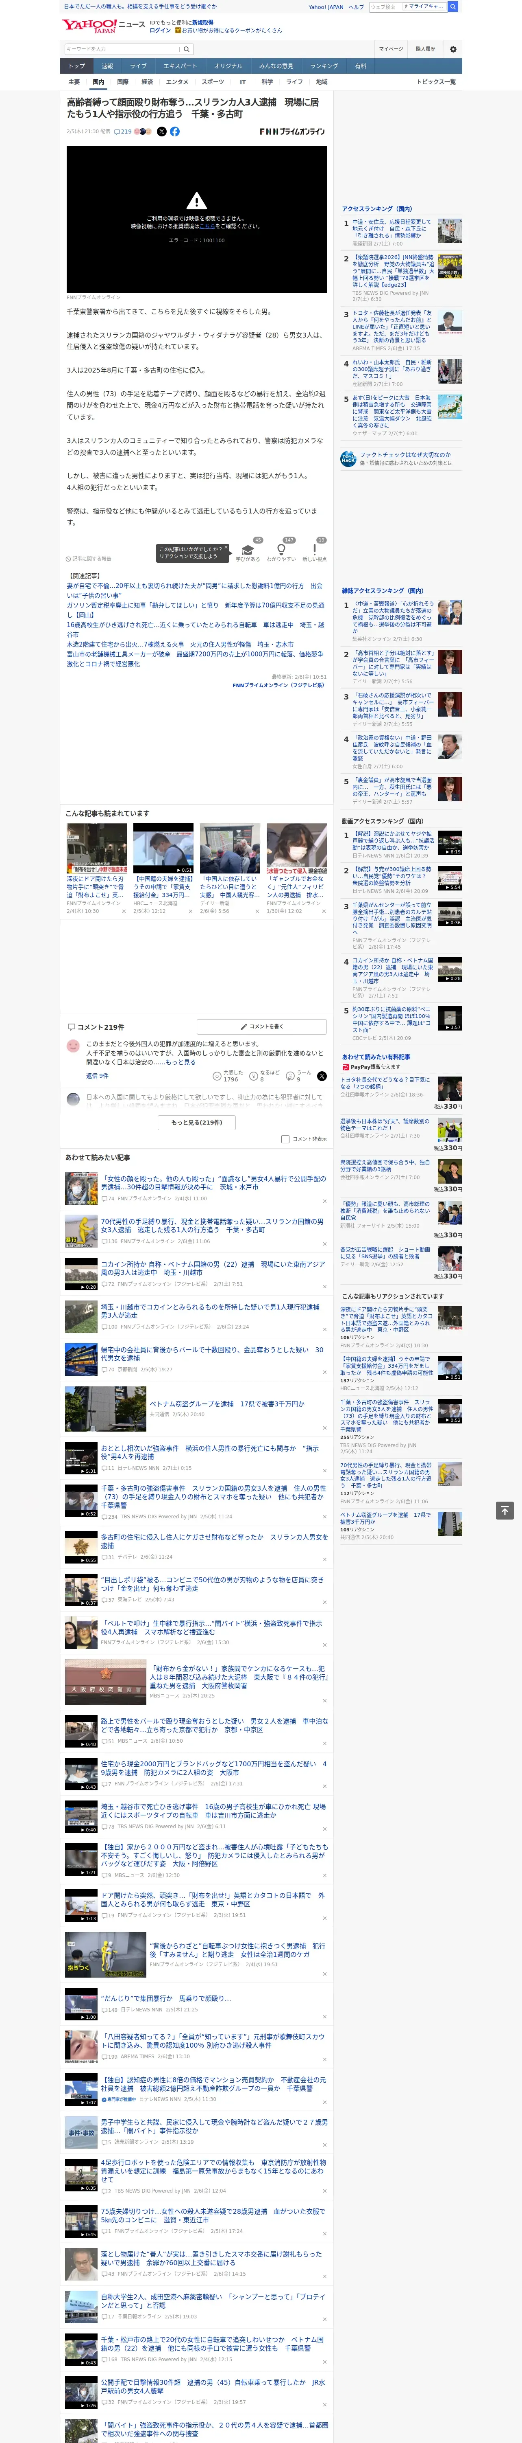The image size is (522, 2443).
Task: Open トピックス一覧 link
Action: [436, 81]
